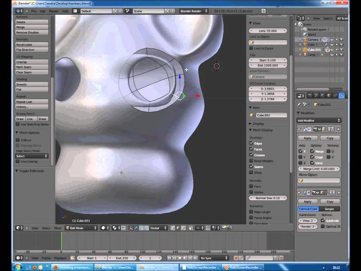Click the Camera object icon in outliner
361x271 pixels.
tap(305, 40)
